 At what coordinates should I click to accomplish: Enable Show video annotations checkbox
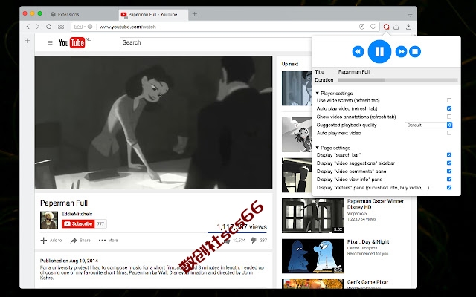pyautogui.click(x=449, y=117)
